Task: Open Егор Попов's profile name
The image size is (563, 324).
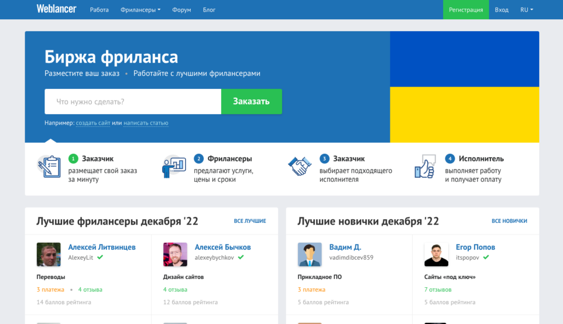Action: pos(476,247)
